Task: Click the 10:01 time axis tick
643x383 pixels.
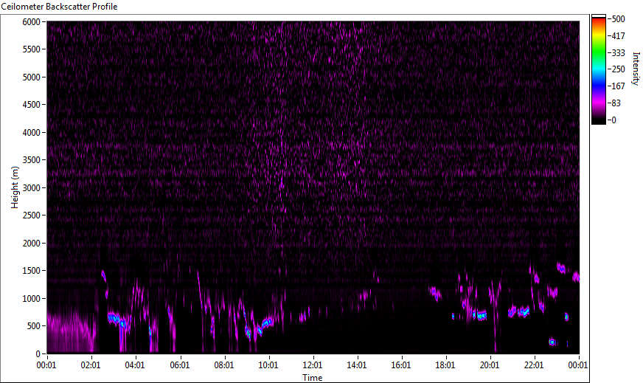Action: pyautogui.click(x=268, y=365)
